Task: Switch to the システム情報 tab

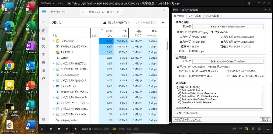Action: (x=212, y=16)
